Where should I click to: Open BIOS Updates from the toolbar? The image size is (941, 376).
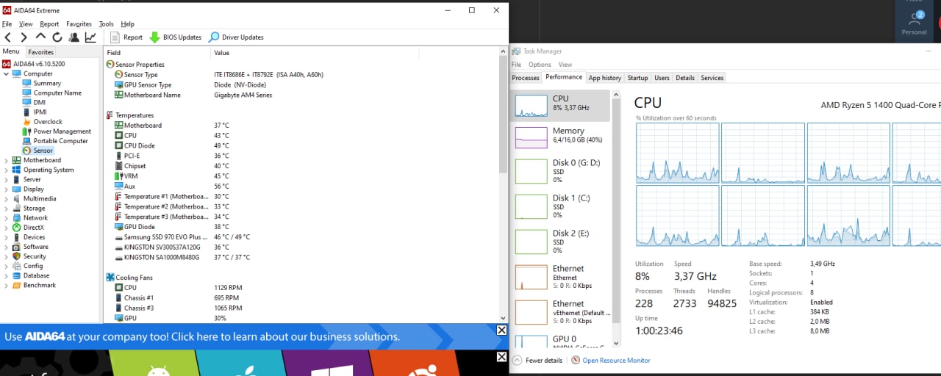click(175, 37)
